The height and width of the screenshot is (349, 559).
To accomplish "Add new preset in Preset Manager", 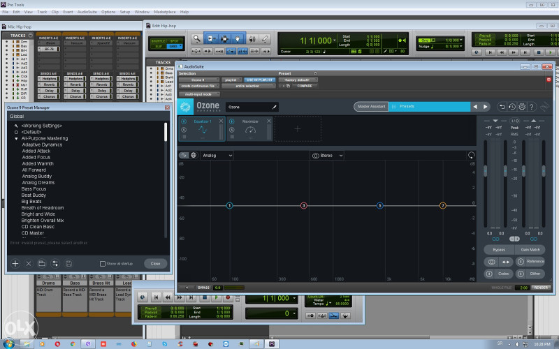I will [x=15, y=264].
